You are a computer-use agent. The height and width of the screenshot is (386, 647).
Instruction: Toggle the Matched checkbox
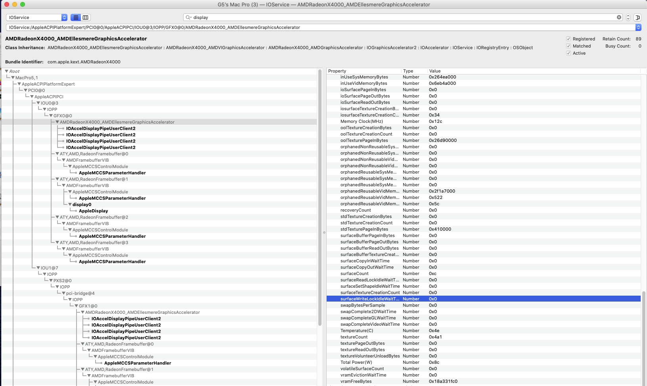tap(569, 46)
